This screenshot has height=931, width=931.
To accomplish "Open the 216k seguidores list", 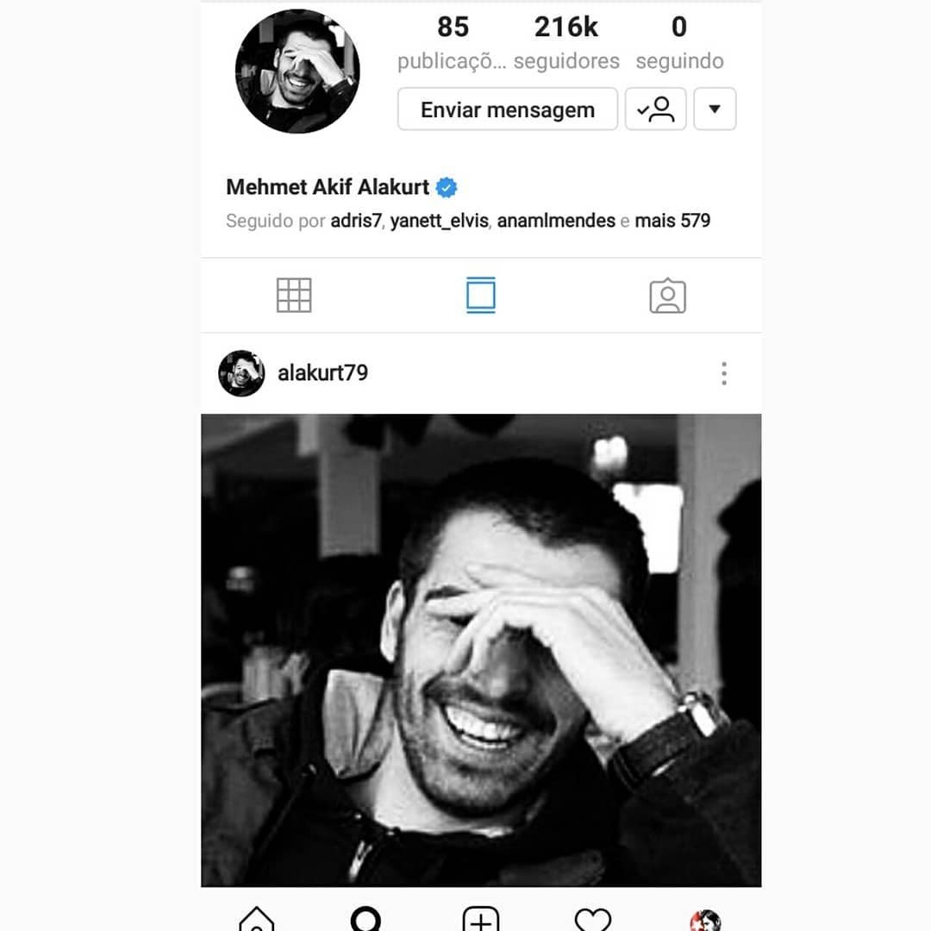I will point(566,43).
